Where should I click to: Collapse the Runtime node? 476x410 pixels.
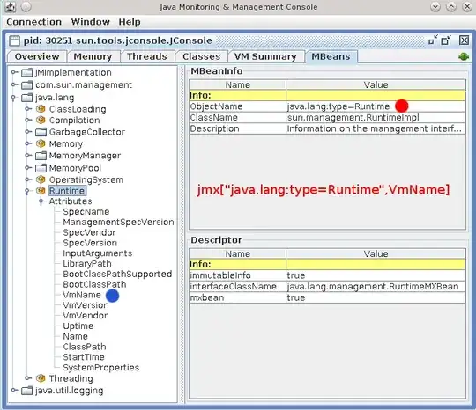coord(27,191)
